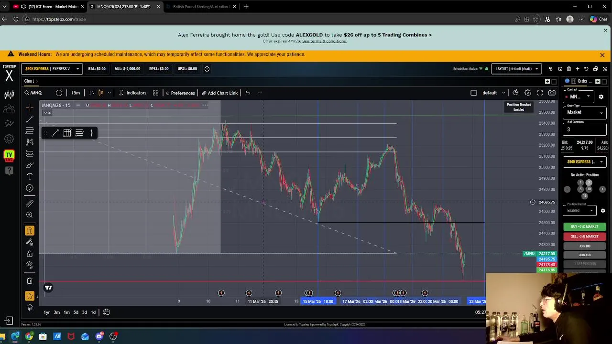Select the line tool in floating toolbar
612x344 pixels.
[x=55, y=133]
